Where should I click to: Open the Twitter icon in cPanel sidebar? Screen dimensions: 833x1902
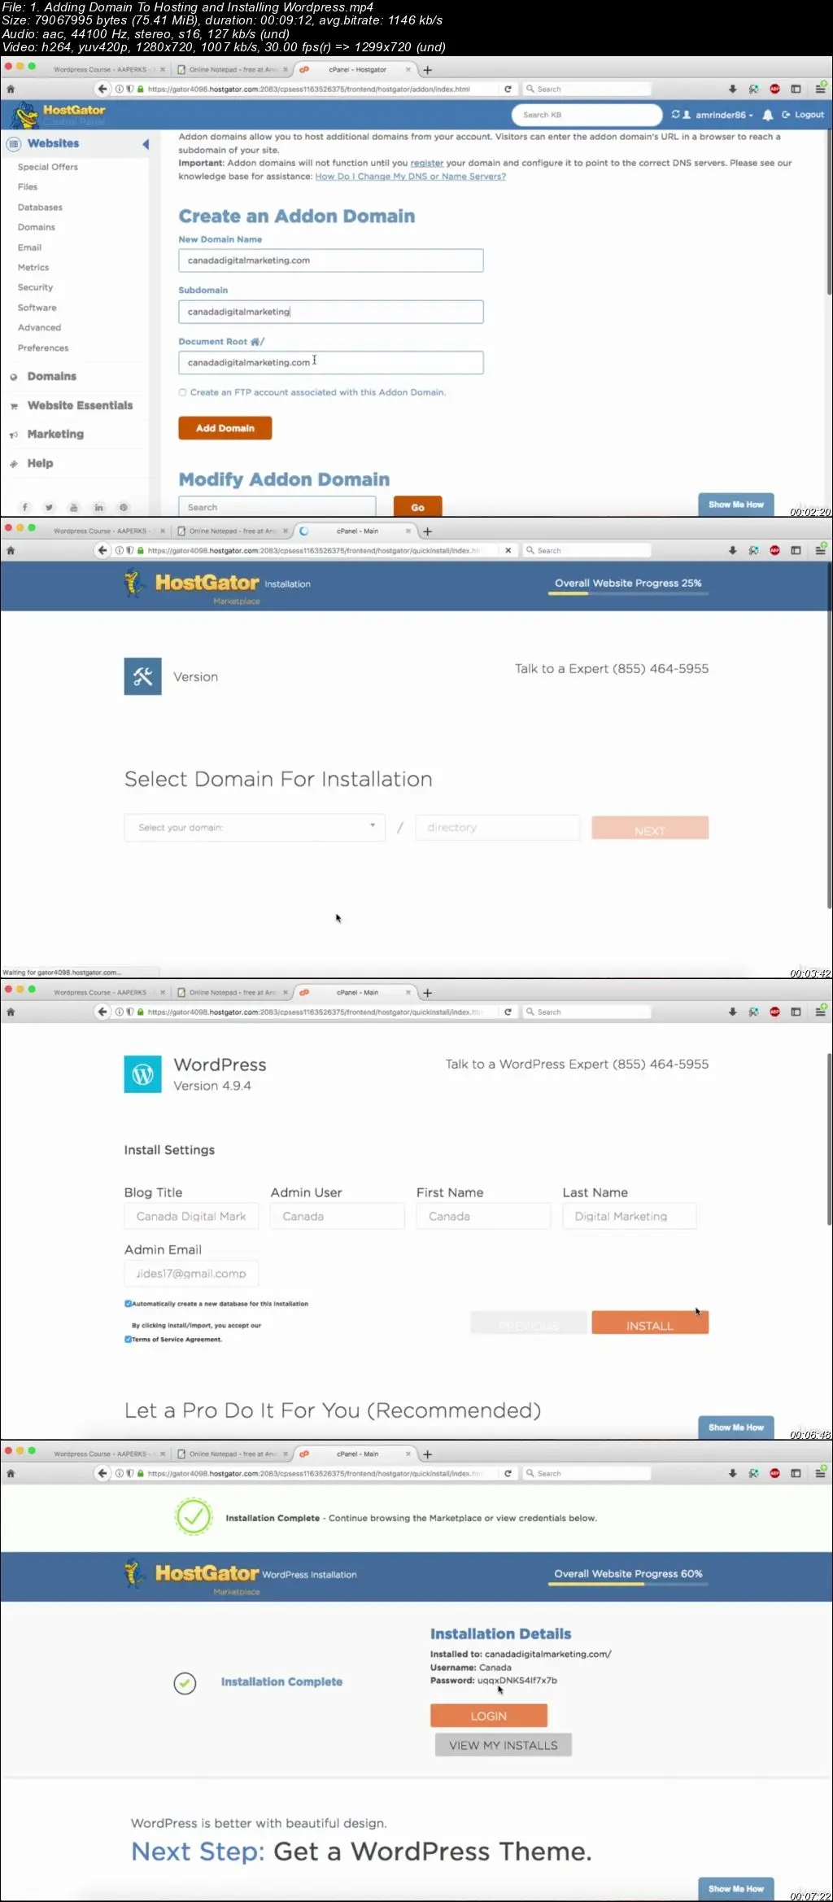pos(49,507)
